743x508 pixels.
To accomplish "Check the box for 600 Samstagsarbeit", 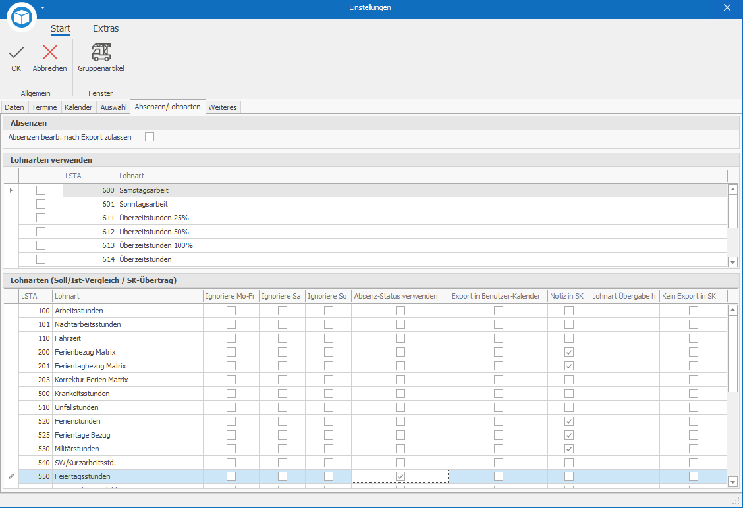I will coord(41,190).
